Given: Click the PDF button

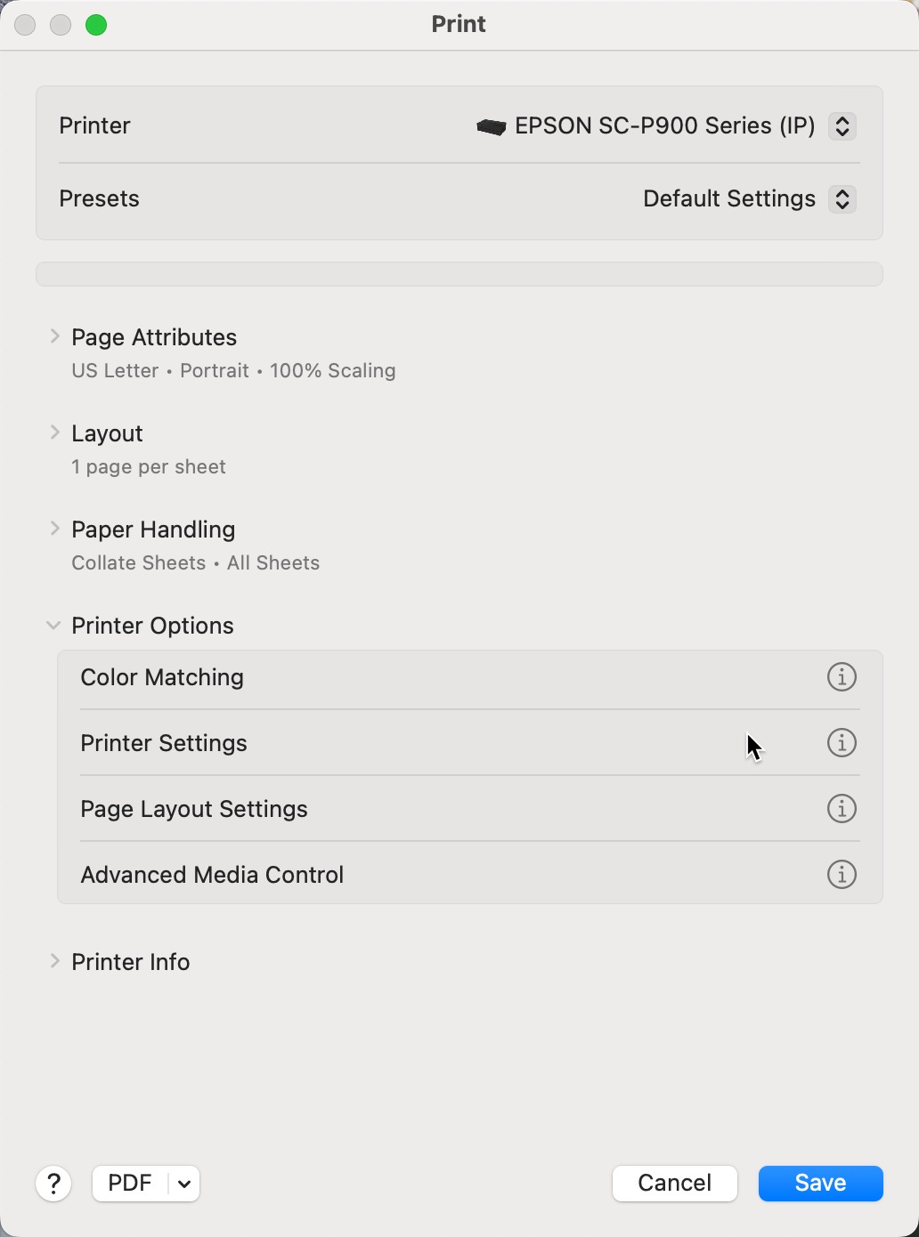Looking at the screenshot, I should (x=130, y=1184).
